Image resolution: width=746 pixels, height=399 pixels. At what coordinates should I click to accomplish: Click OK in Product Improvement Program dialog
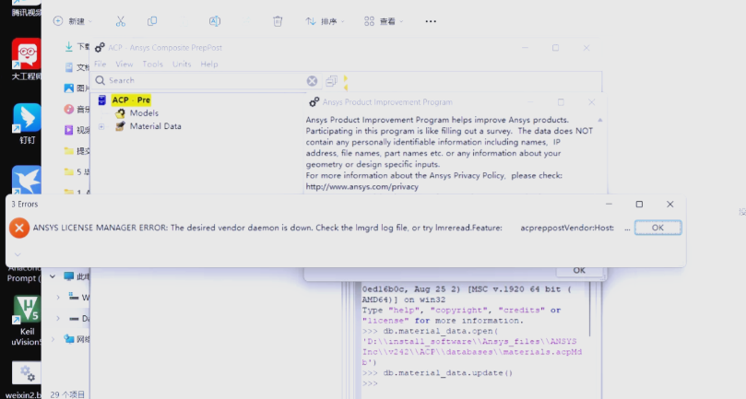[x=579, y=271]
